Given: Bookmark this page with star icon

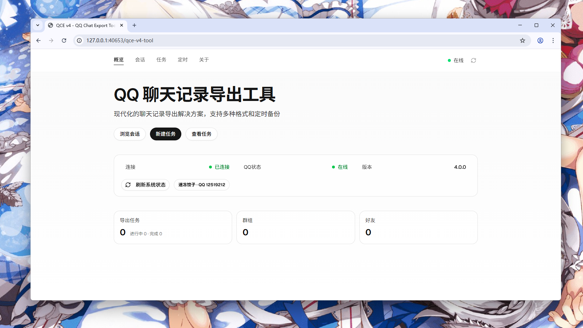Looking at the screenshot, I should point(523,41).
